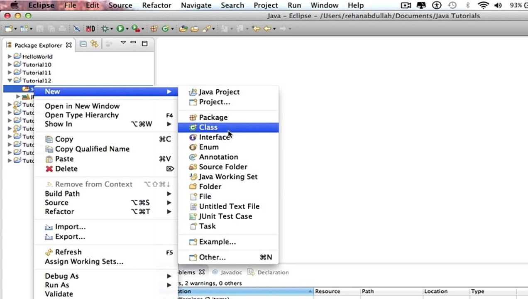The height and width of the screenshot is (299, 528).
Task: Click the Debug bug icon in toolbar
Action: [105, 29]
